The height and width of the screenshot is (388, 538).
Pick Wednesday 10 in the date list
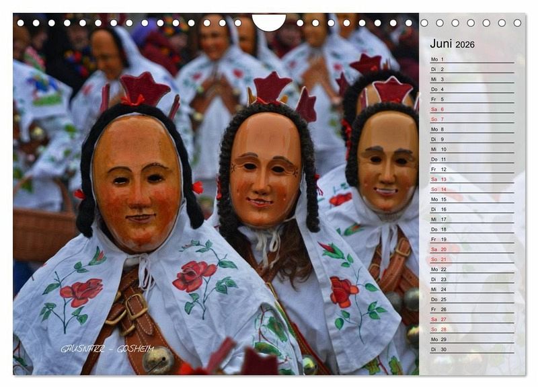click(x=471, y=149)
